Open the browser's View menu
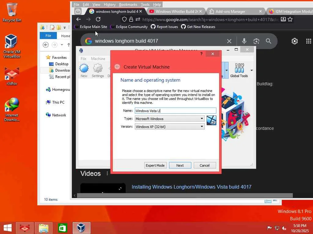The width and height of the screenshot is (313, 234). click(x=96, y=4)
